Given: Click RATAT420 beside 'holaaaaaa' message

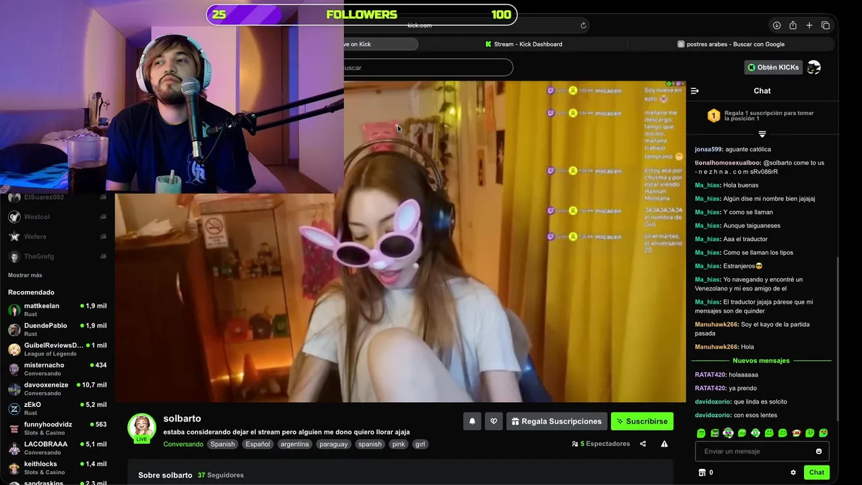Looking at the screenshot, I should point(710,375).
